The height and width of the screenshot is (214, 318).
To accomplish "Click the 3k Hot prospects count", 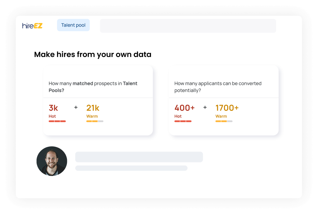I will point(53,108).
